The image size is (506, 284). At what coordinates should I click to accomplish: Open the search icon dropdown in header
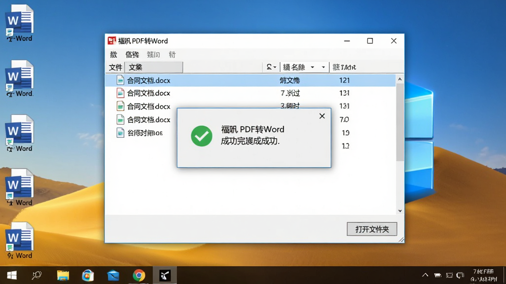point(271,67)
